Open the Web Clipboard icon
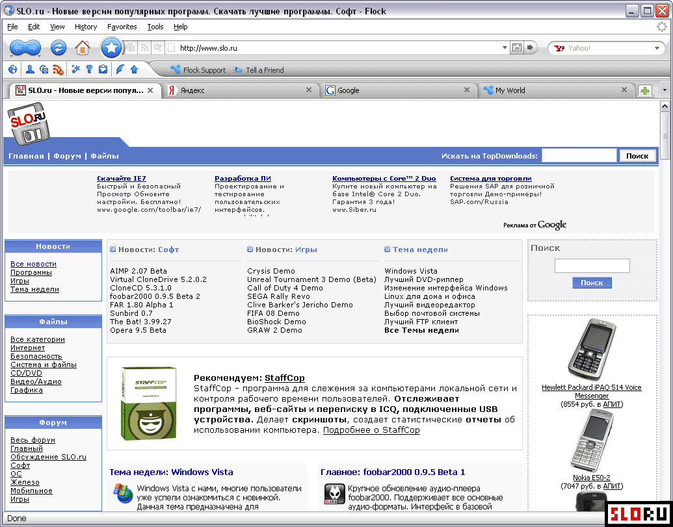 click(x=103, y=69)
